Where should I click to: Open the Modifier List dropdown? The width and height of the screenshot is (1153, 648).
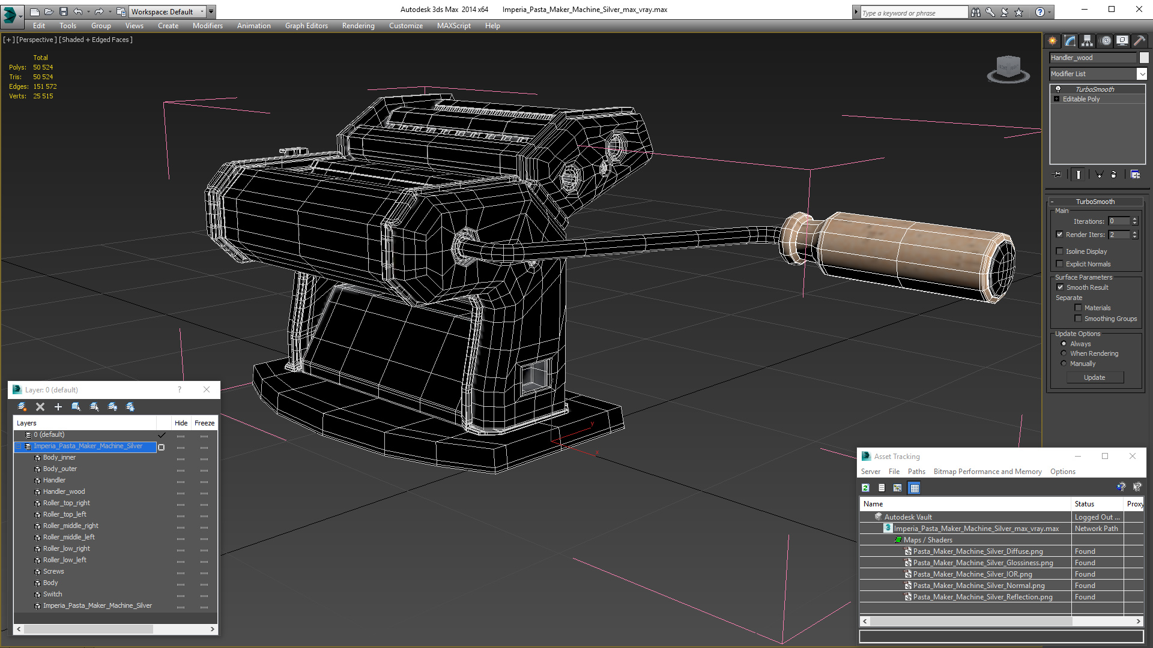(x=1141, y=74)
